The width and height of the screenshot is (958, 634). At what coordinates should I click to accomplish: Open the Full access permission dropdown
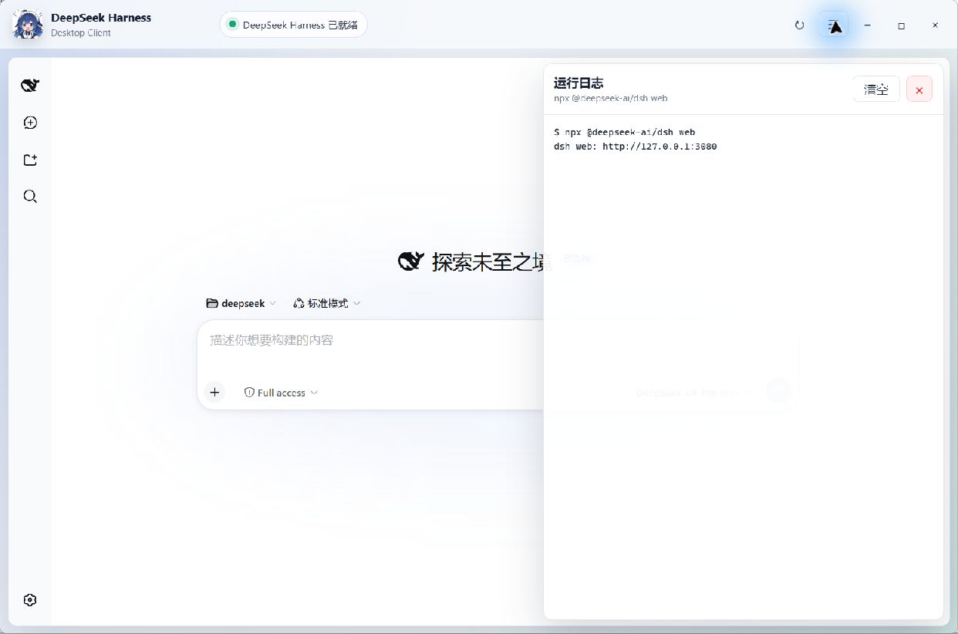(x=281, y=393)
